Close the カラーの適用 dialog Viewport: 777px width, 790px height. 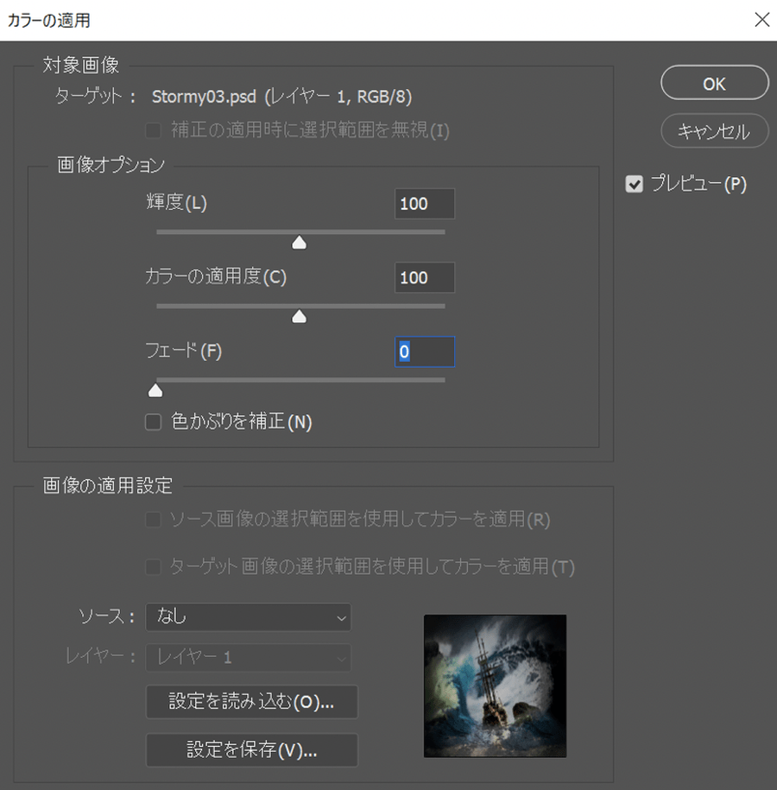click(x=761, y=20)
